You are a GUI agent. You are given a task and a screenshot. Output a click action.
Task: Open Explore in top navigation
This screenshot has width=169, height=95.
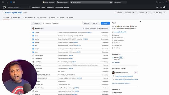pyautogui.click(x=66, y=7)
